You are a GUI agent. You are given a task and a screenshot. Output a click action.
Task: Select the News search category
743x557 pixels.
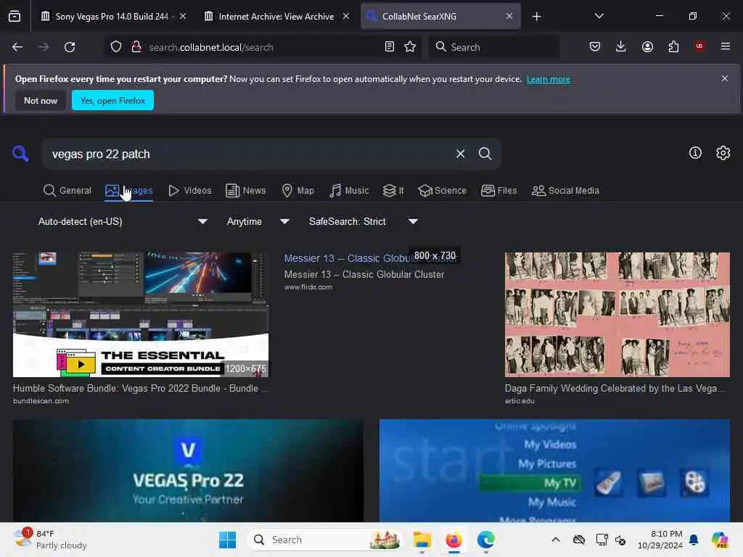246,191
